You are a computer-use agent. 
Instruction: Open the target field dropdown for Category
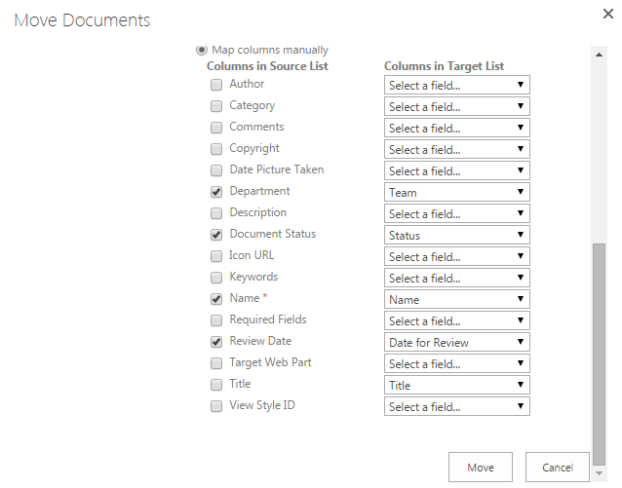(456, 106)
